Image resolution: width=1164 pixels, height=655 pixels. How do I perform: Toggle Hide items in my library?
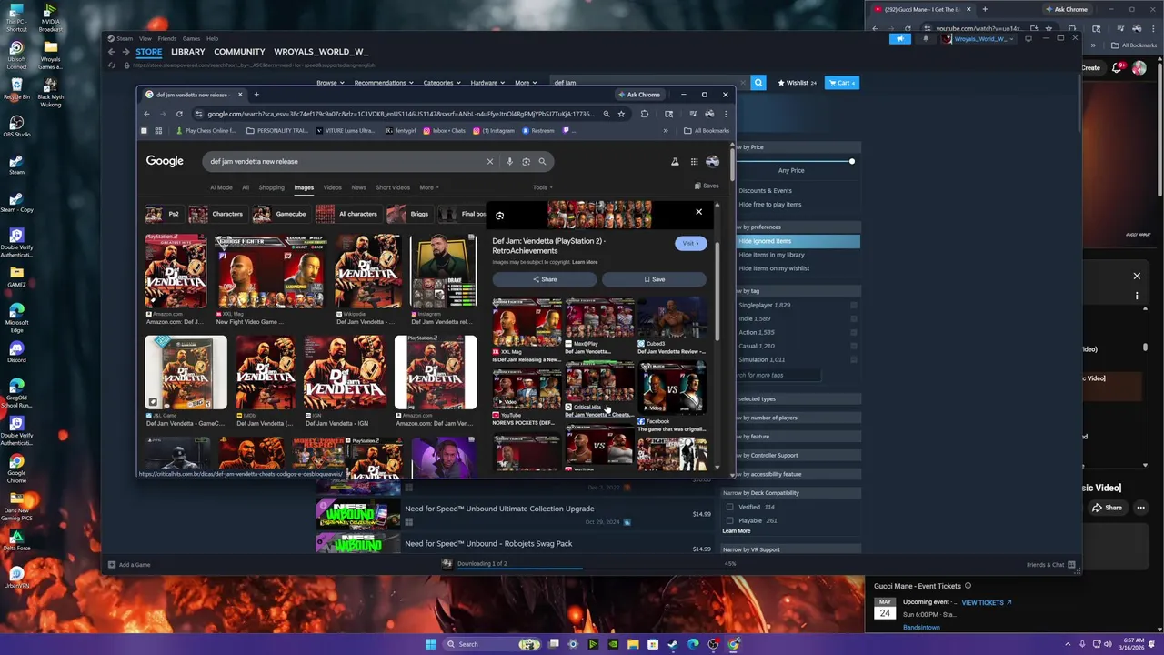(x=797, y=255)
